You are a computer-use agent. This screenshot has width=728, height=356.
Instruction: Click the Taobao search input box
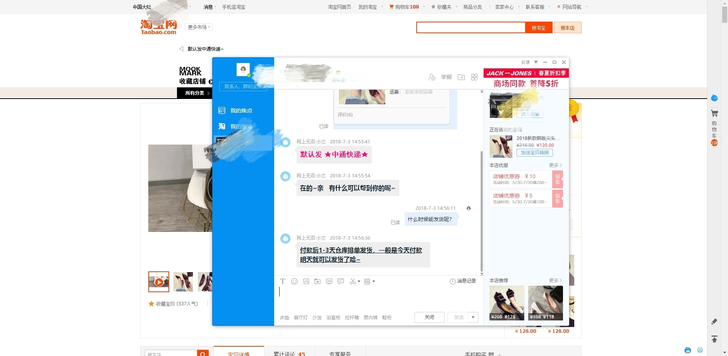471,27
